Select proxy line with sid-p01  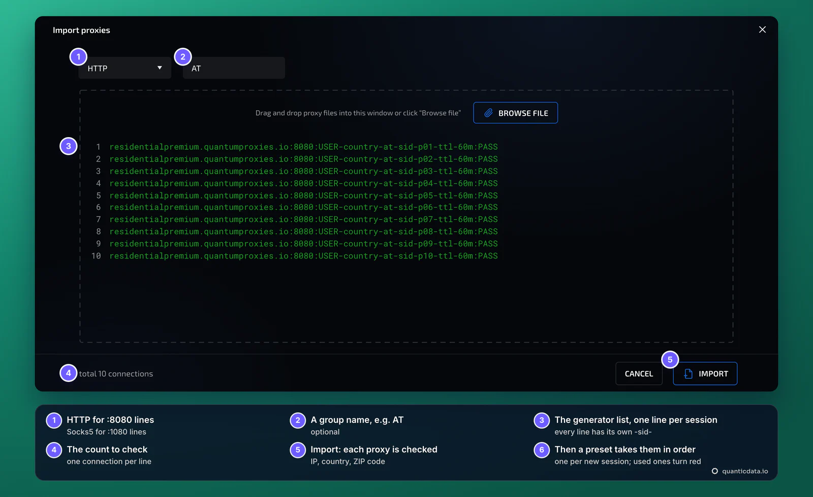click(303, 147)
